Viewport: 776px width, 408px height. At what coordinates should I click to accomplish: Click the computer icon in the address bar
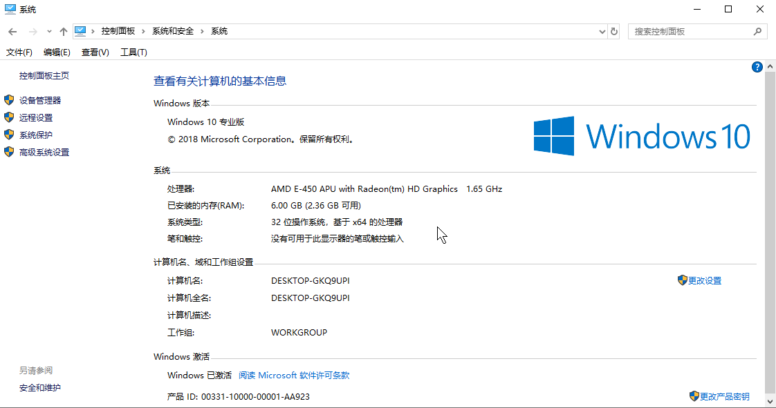click(x=80, y=31)
